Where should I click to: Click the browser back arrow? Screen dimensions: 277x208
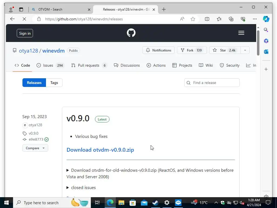(x=12, y=19)
